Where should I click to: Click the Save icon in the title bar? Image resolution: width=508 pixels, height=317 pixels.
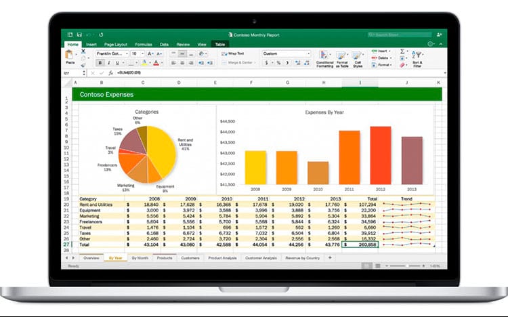pyautogui.click(x=79, y=35)
